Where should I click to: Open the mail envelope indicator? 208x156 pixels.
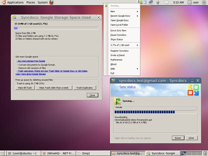[166, 2]
